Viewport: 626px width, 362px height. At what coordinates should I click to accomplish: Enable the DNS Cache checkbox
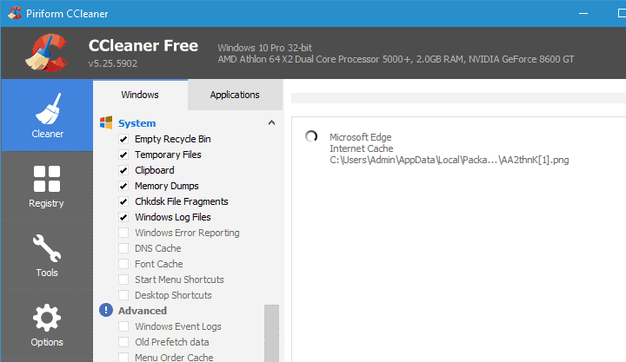click(123, 248)
